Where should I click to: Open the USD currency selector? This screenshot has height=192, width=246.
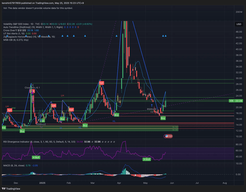239,24
